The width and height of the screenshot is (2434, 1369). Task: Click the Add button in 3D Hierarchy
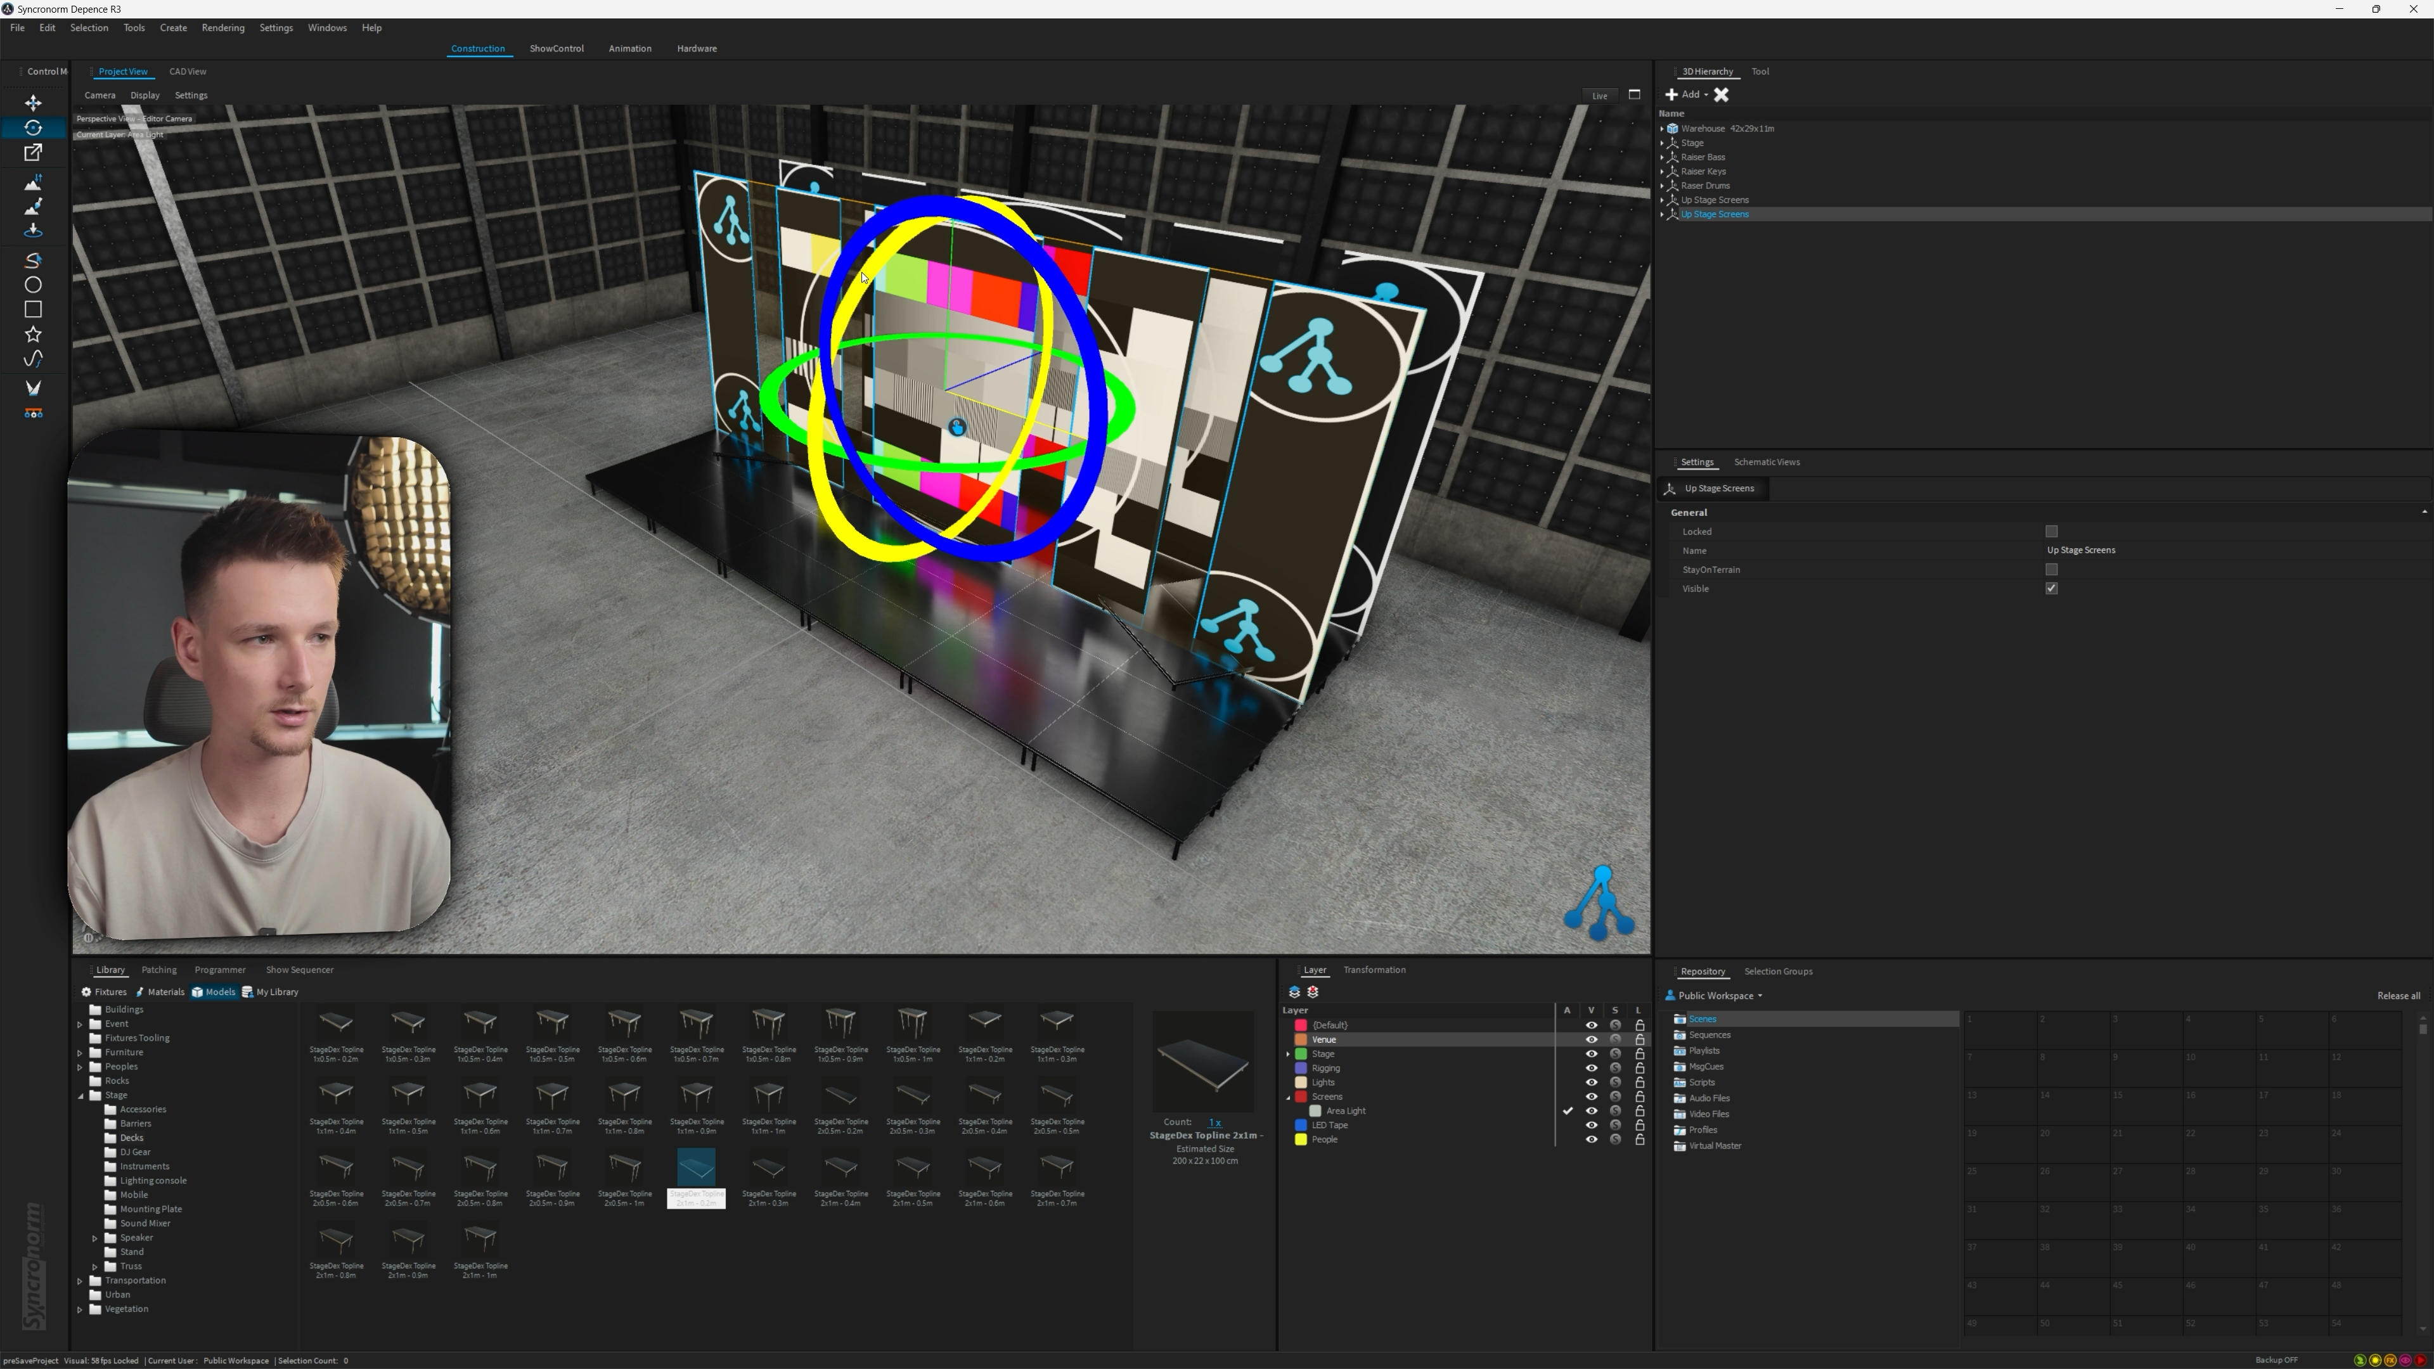[1687, 94]
